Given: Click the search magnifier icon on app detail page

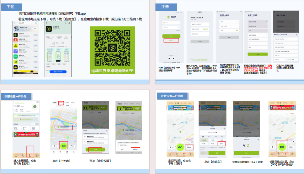Looking at the screenshot, I should [66, 23].
